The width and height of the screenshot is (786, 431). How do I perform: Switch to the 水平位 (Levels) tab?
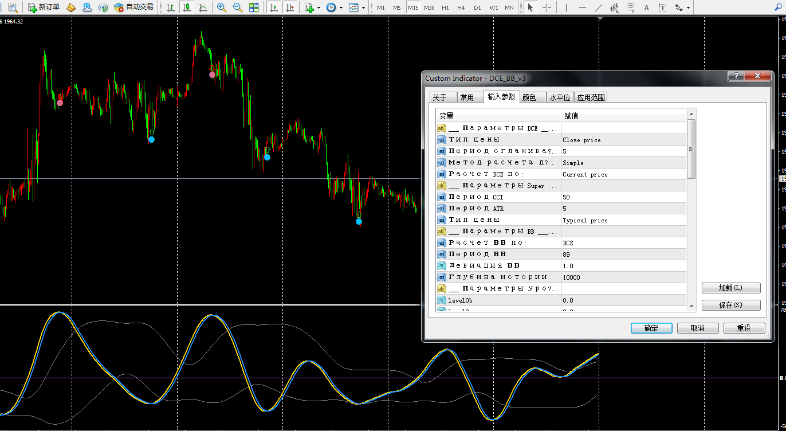560,97
